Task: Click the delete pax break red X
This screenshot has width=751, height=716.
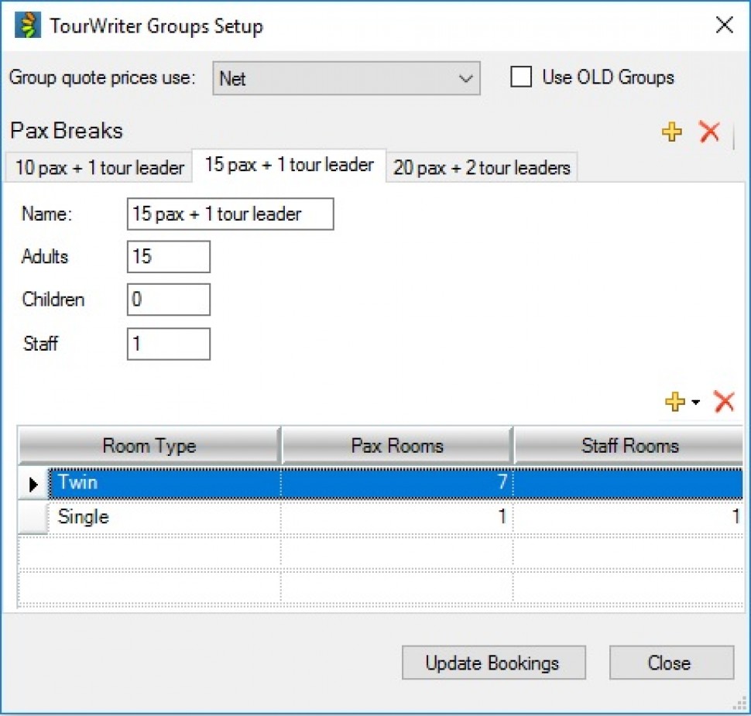Action: pyautogui.click(x=709, y=132)
